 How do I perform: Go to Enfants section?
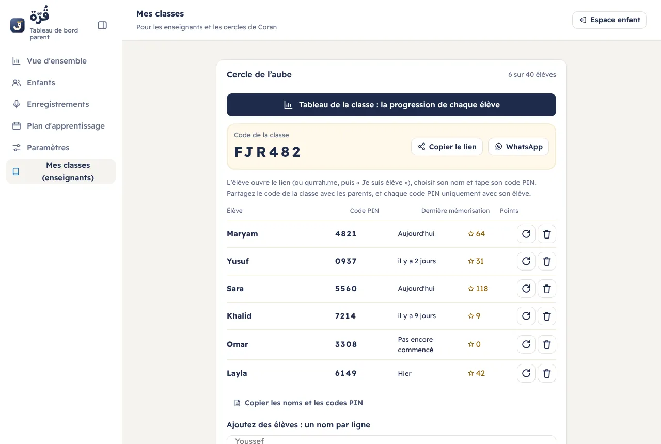click(x=61, y=83)
